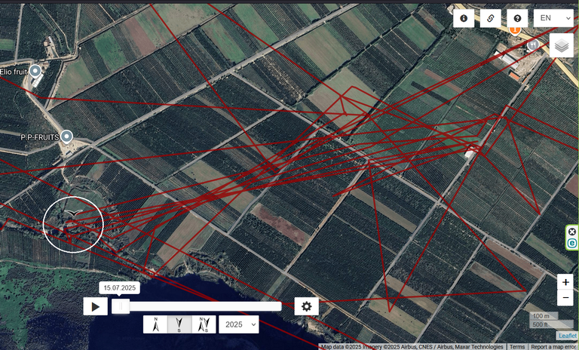Click the bird marker icon in circle
The height and width of the screenshot is (350, 579).
coord(74,213)
